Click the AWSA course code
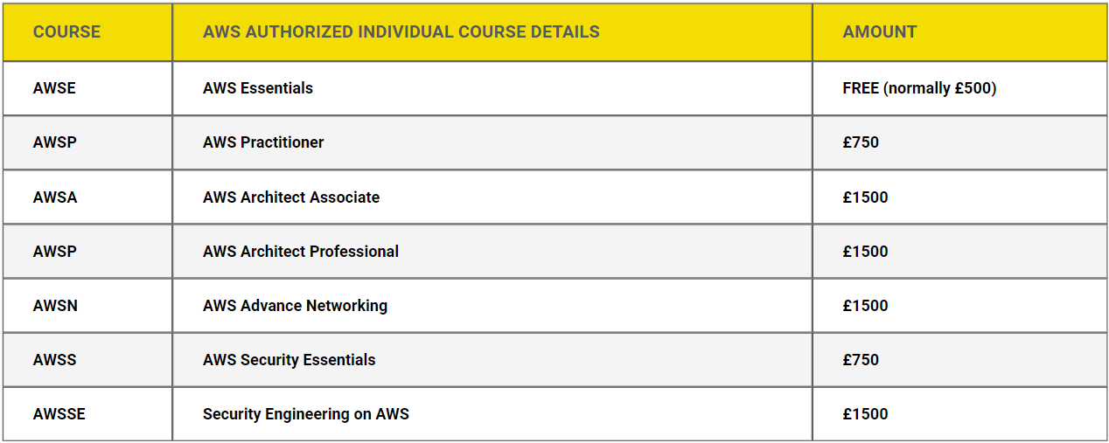 pyautogui.click(x=55, y=197)
